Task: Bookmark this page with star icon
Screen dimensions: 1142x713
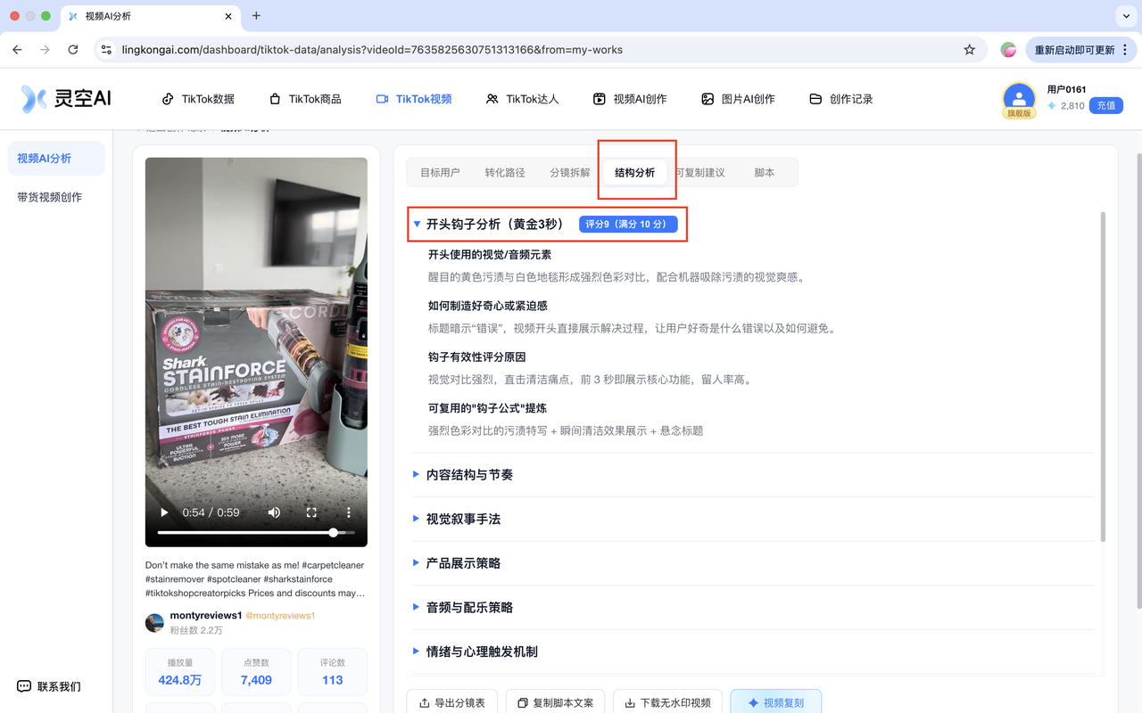Action: [970, 50]
